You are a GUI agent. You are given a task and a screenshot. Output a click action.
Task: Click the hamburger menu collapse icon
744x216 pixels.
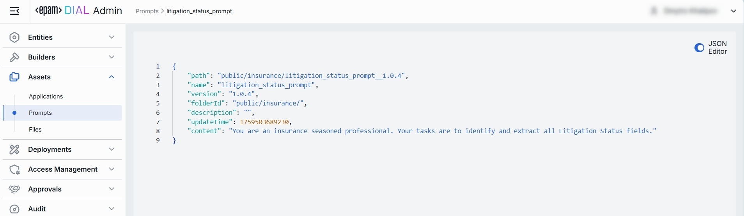click(14, 11)
